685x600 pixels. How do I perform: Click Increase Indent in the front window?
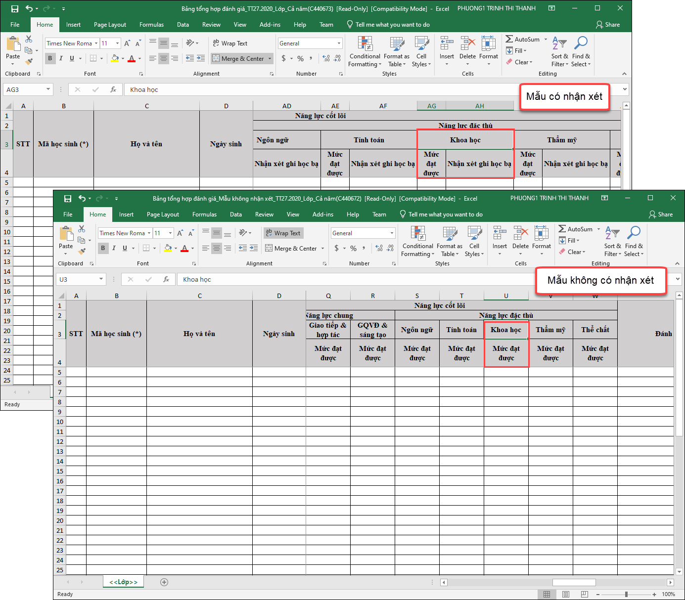254,248
